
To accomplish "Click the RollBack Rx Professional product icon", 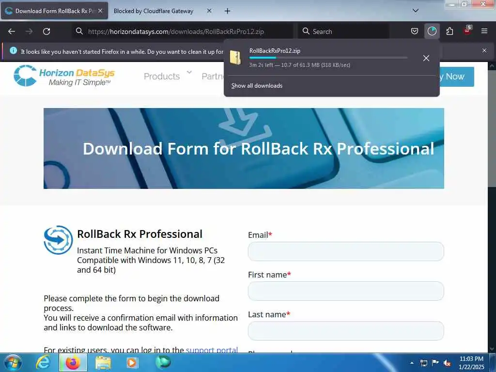I will coord(58,240).
